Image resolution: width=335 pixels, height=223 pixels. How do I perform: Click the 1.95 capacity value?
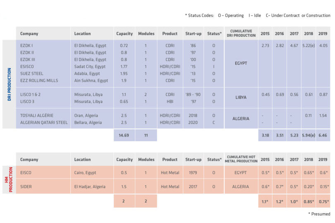[x=124, y=74]
